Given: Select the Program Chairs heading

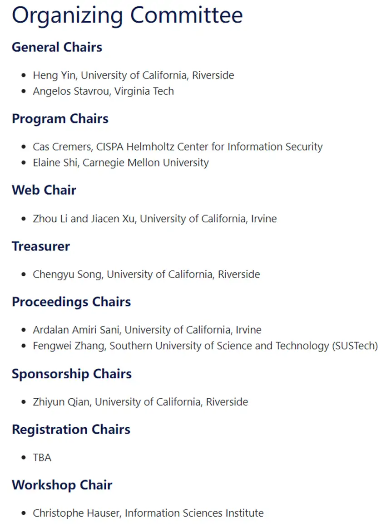Looking at the screenshot, I should coord(60,119).
